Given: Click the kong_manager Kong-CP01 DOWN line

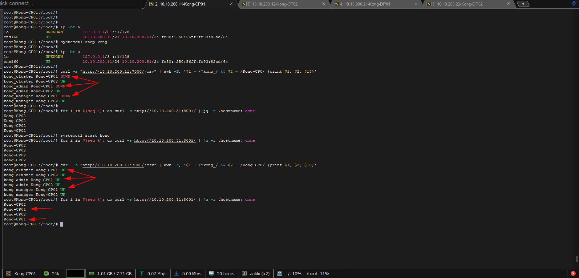Looking at the screenshot, I should (x=37, y=96).
